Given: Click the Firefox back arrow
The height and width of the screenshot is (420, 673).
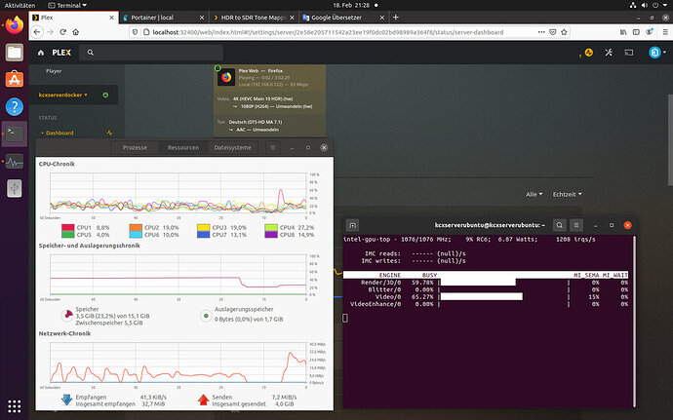Looking at the screenshot, I should coord(37,32).
